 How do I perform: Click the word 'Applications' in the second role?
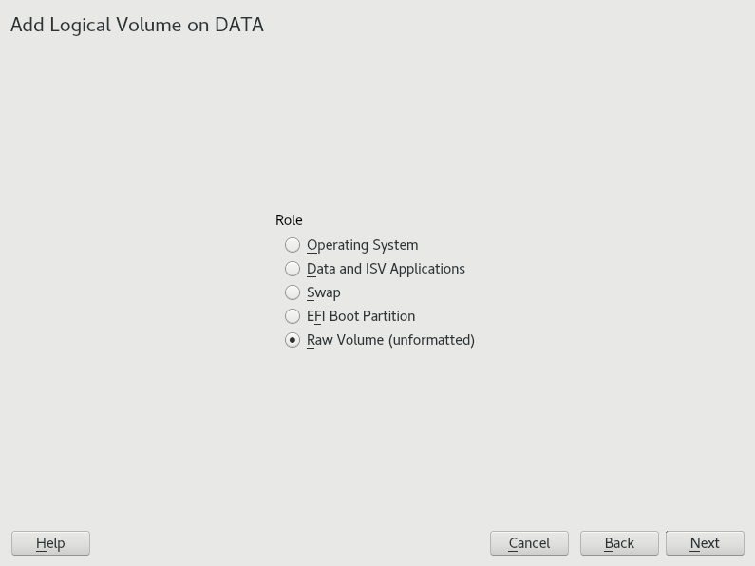pyautogui.click(x=427, y=269)
